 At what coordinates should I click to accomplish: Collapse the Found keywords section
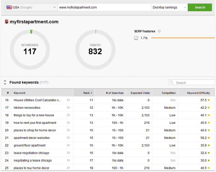pyautogui.click(x=5, y=82)
